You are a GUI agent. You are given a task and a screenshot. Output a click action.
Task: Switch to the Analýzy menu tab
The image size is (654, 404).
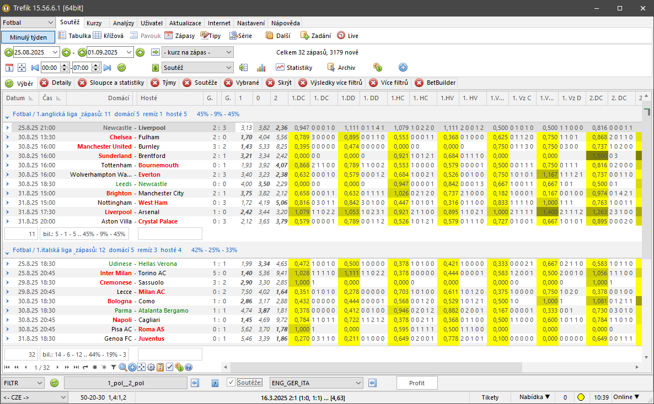tap(123, 23)
